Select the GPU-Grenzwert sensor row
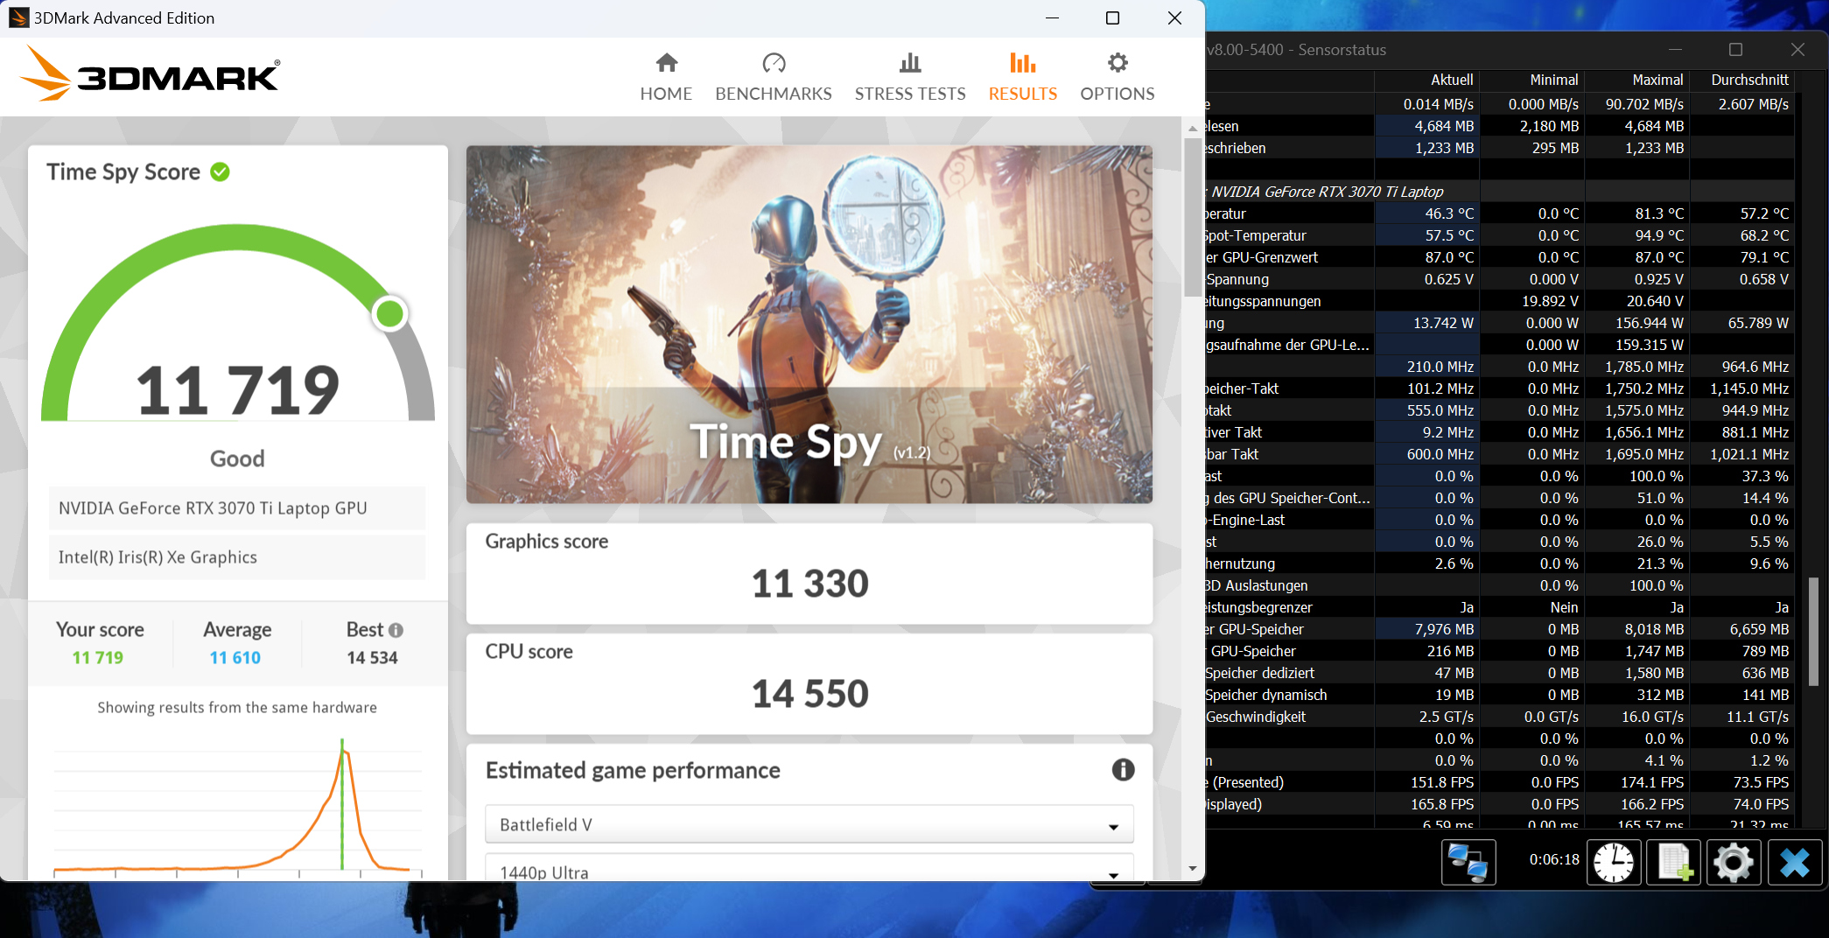The width and height of the screenshot is (1829, 938). [x=1500, y=257]
